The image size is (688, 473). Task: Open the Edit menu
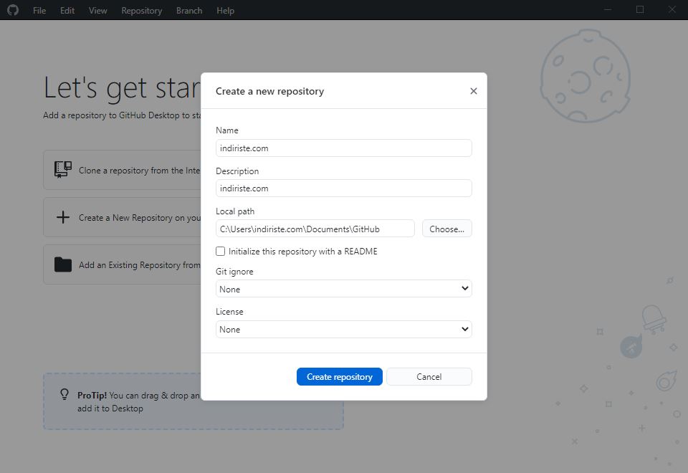tap(67, 10)
